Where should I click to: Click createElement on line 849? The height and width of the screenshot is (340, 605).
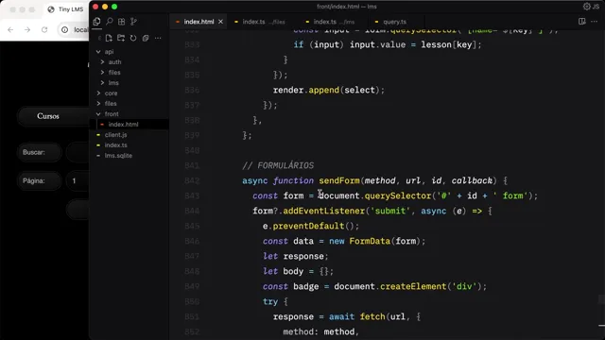pyautogui.click(x=413, y=286)
